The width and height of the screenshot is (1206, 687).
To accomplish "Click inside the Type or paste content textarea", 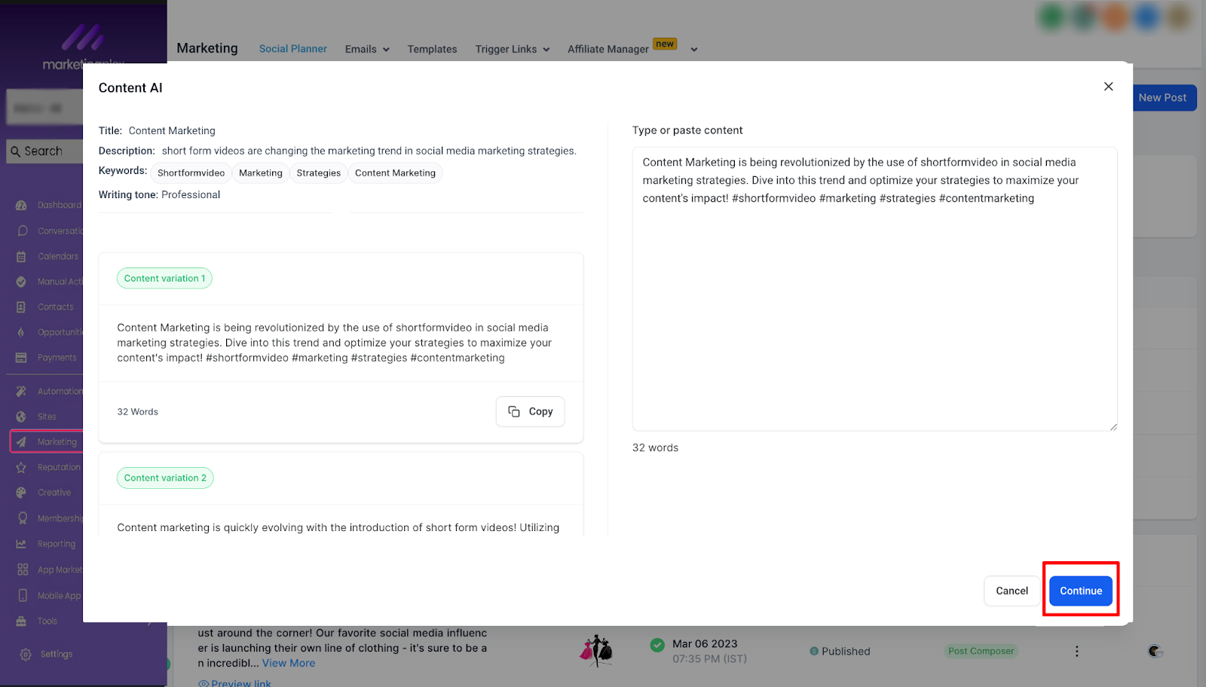I will (874, 289).
